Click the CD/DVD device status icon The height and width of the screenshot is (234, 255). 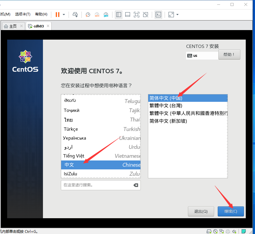215,231
